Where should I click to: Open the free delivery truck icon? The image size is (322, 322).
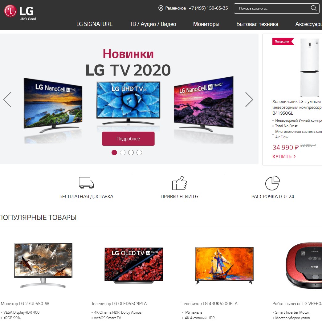86,183
